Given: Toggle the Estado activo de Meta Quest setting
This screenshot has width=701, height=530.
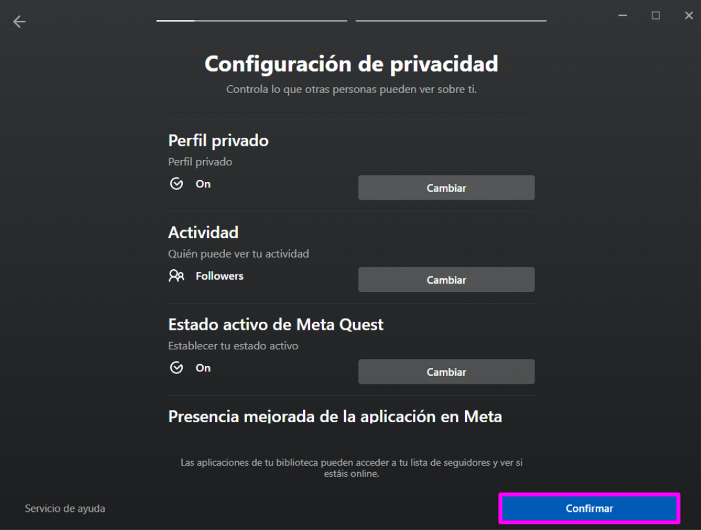Looking at the screenshot, I should 446,371.
